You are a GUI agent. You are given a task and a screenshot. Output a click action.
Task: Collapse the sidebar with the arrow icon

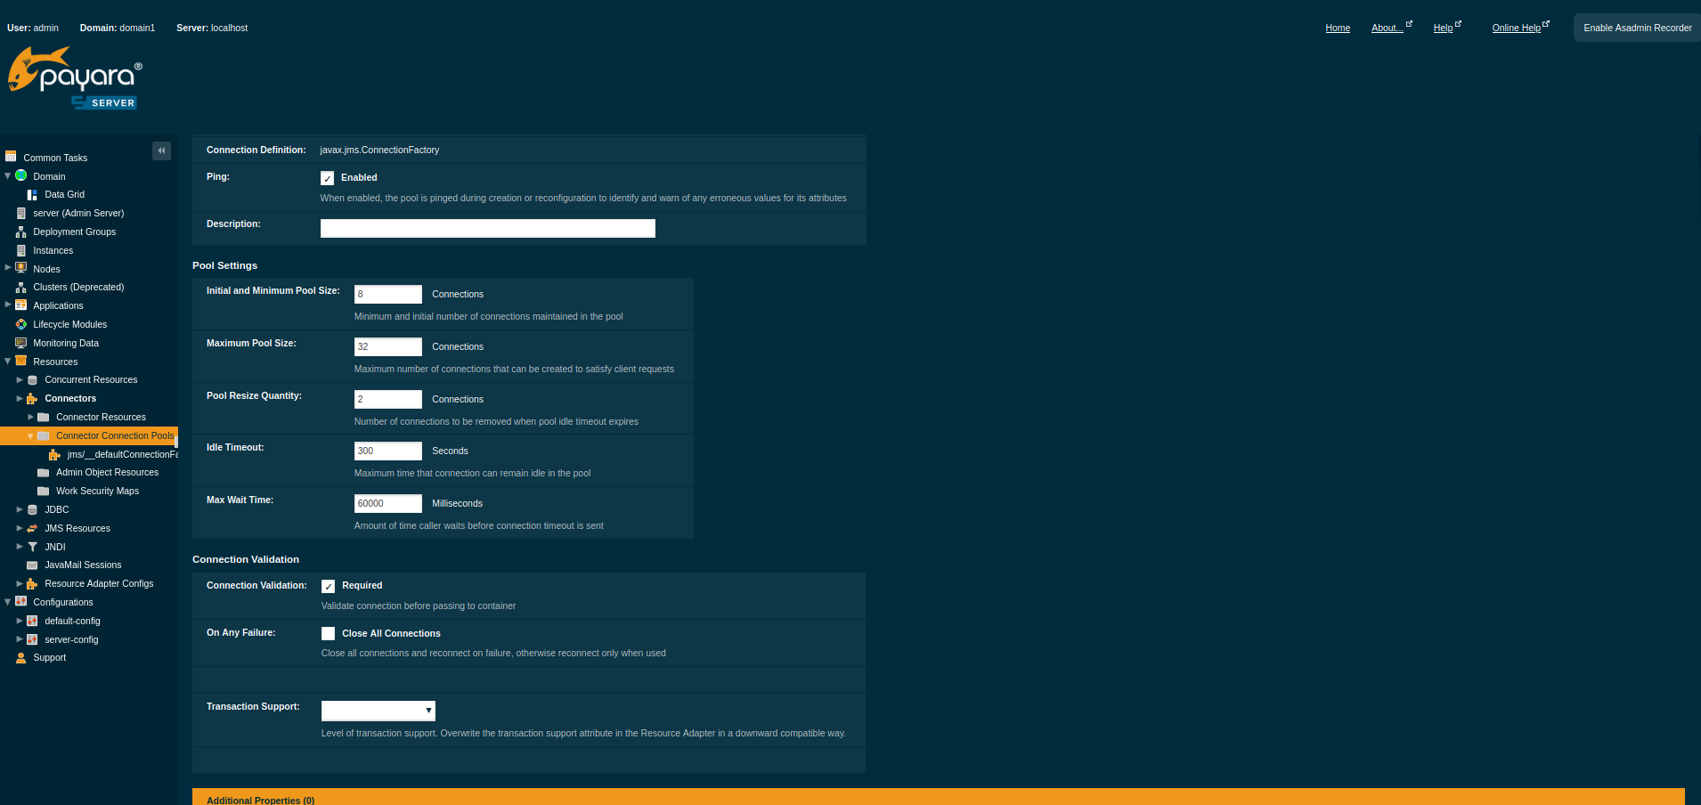click(x=161, y=150)
